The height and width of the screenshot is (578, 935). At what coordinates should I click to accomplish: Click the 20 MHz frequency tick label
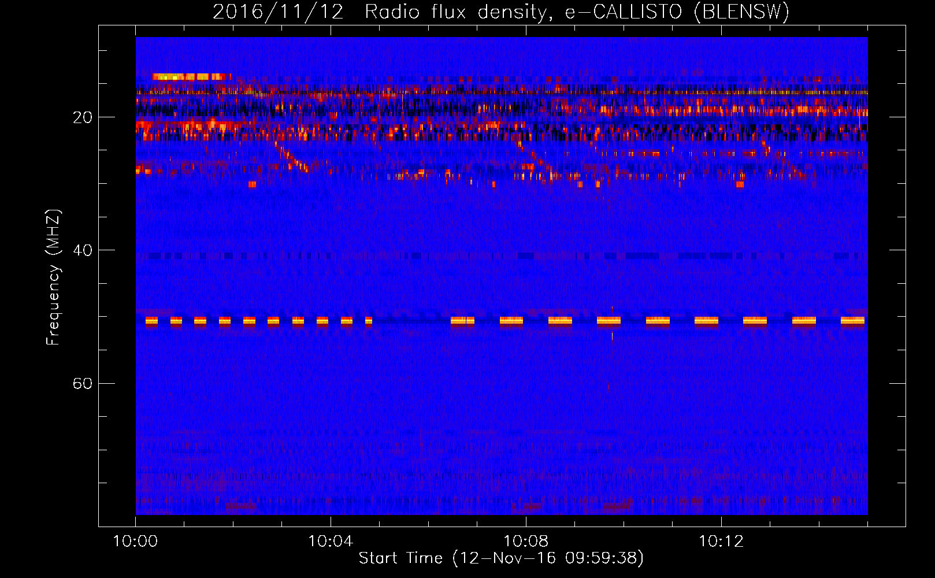click(82, 117)
